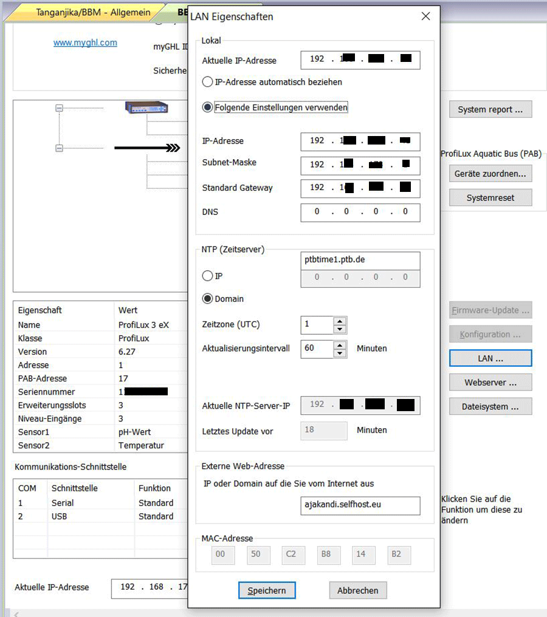547x617 pixels.
Task: Switch NTP server entry to IP mode
Action: pyautogui.click(x=207, y=276)
